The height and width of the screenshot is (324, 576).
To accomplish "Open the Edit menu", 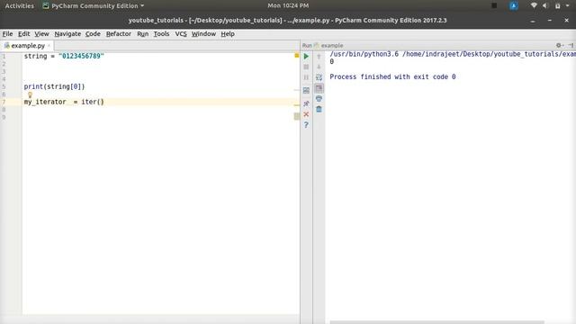I will coord(24,34).
